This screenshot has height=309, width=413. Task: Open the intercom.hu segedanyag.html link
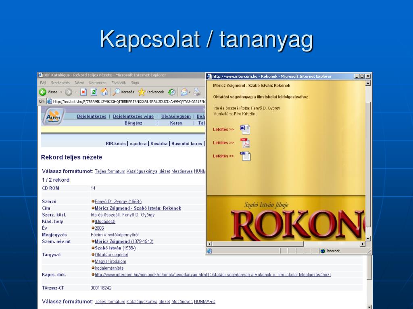(213, 274)
